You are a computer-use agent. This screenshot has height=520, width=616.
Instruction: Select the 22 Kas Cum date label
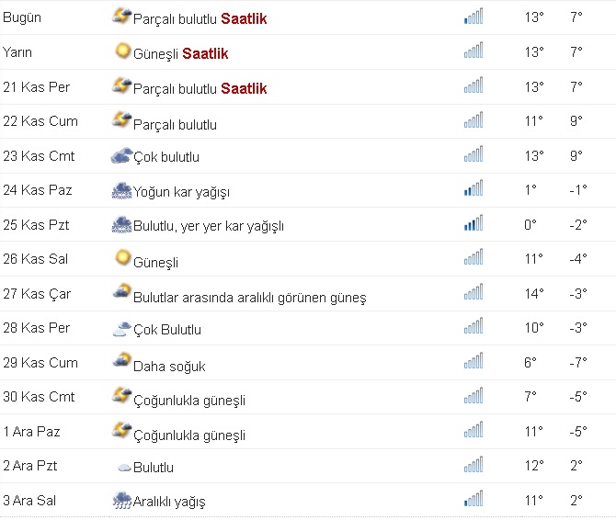tap(40, 121)
